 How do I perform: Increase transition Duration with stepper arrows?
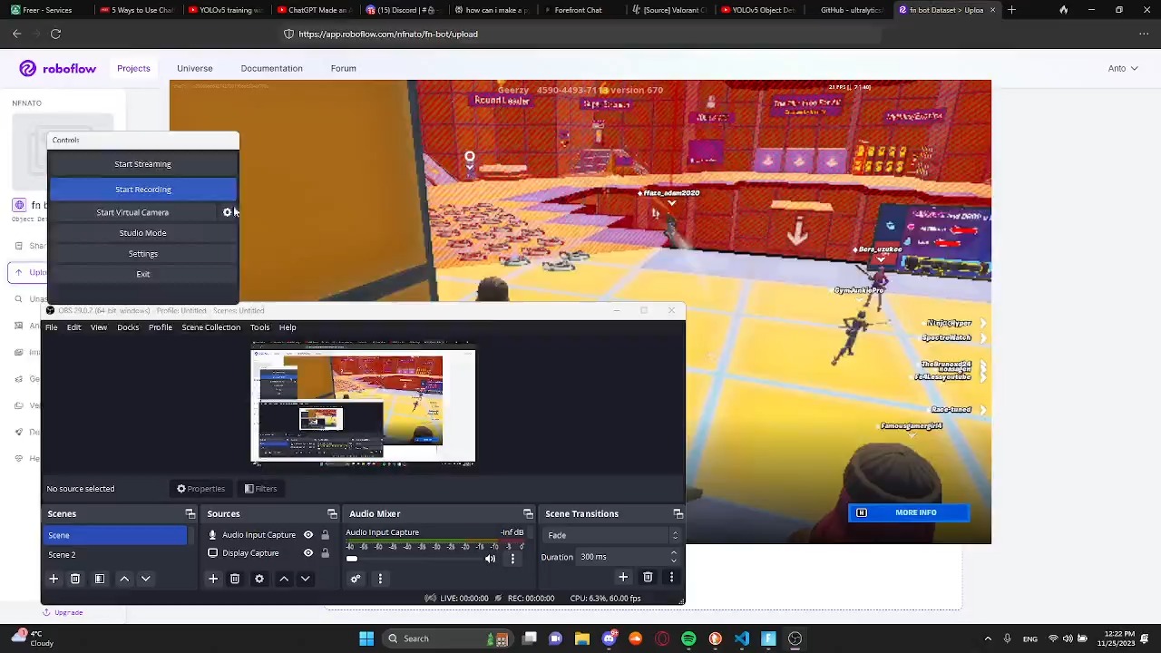pos(674,556)
